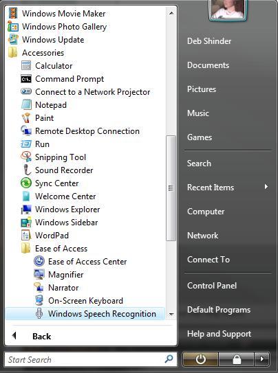Image resolution: width=278 pixels, height=373 pixels.
Task: Open Search from the right pane
Action: 199,163
